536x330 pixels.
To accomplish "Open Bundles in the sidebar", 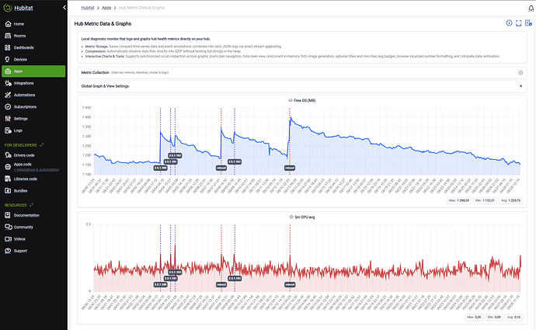I will coord(20,190).
